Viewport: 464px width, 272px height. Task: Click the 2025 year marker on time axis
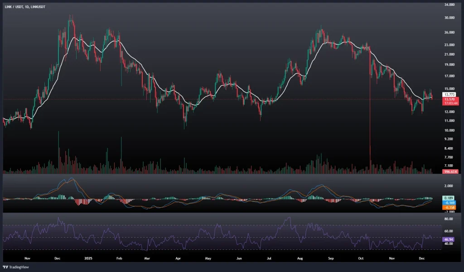coord(88,258)
